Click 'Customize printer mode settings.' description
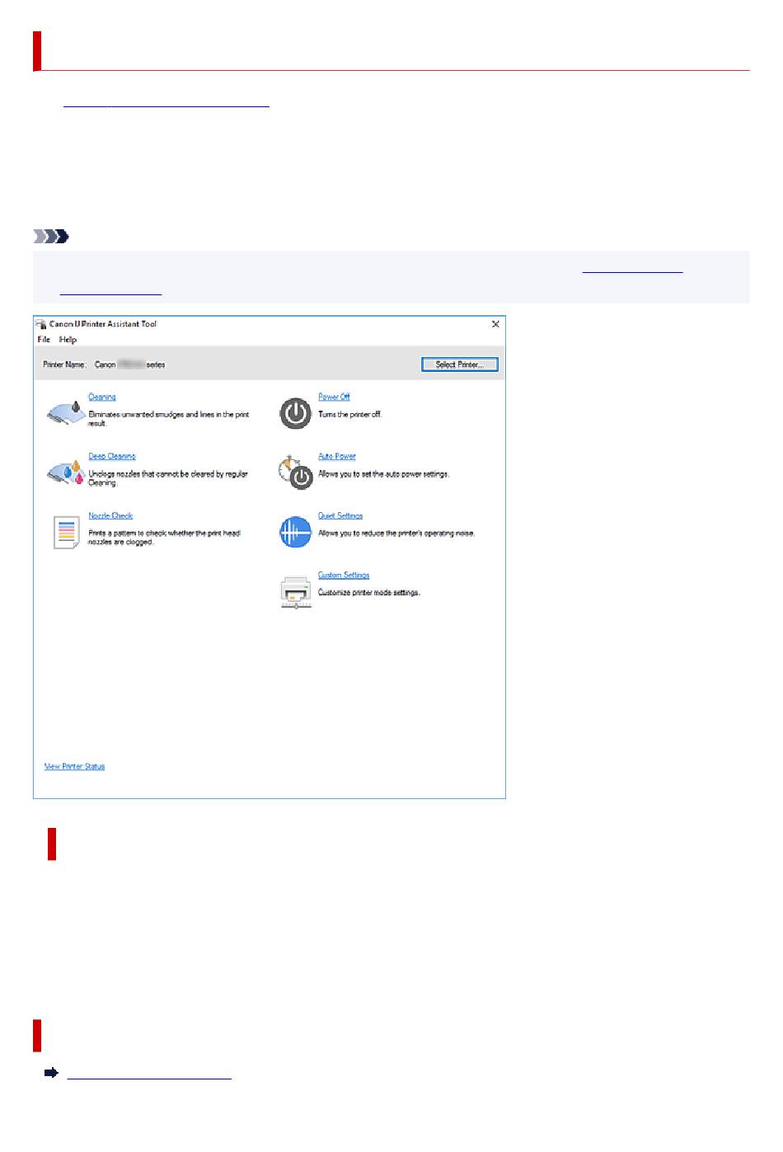783x1152 pixels. [369, 593]
